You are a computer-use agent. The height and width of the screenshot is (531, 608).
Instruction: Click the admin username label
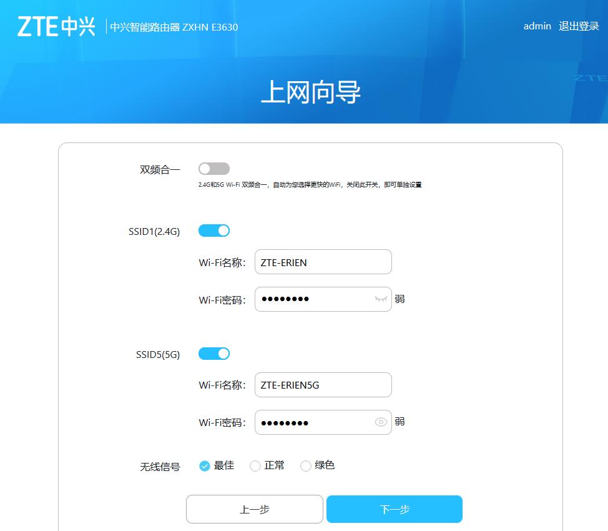tap(536, 26)
